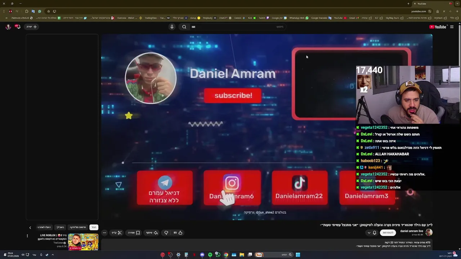The width and height of the screenshot is (461, 259).
Task: Open the Perplexity bookmark
Action: click(x=209, y=18)
